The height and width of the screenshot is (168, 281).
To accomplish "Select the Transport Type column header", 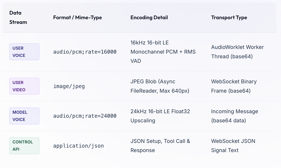I will [229, 18].
